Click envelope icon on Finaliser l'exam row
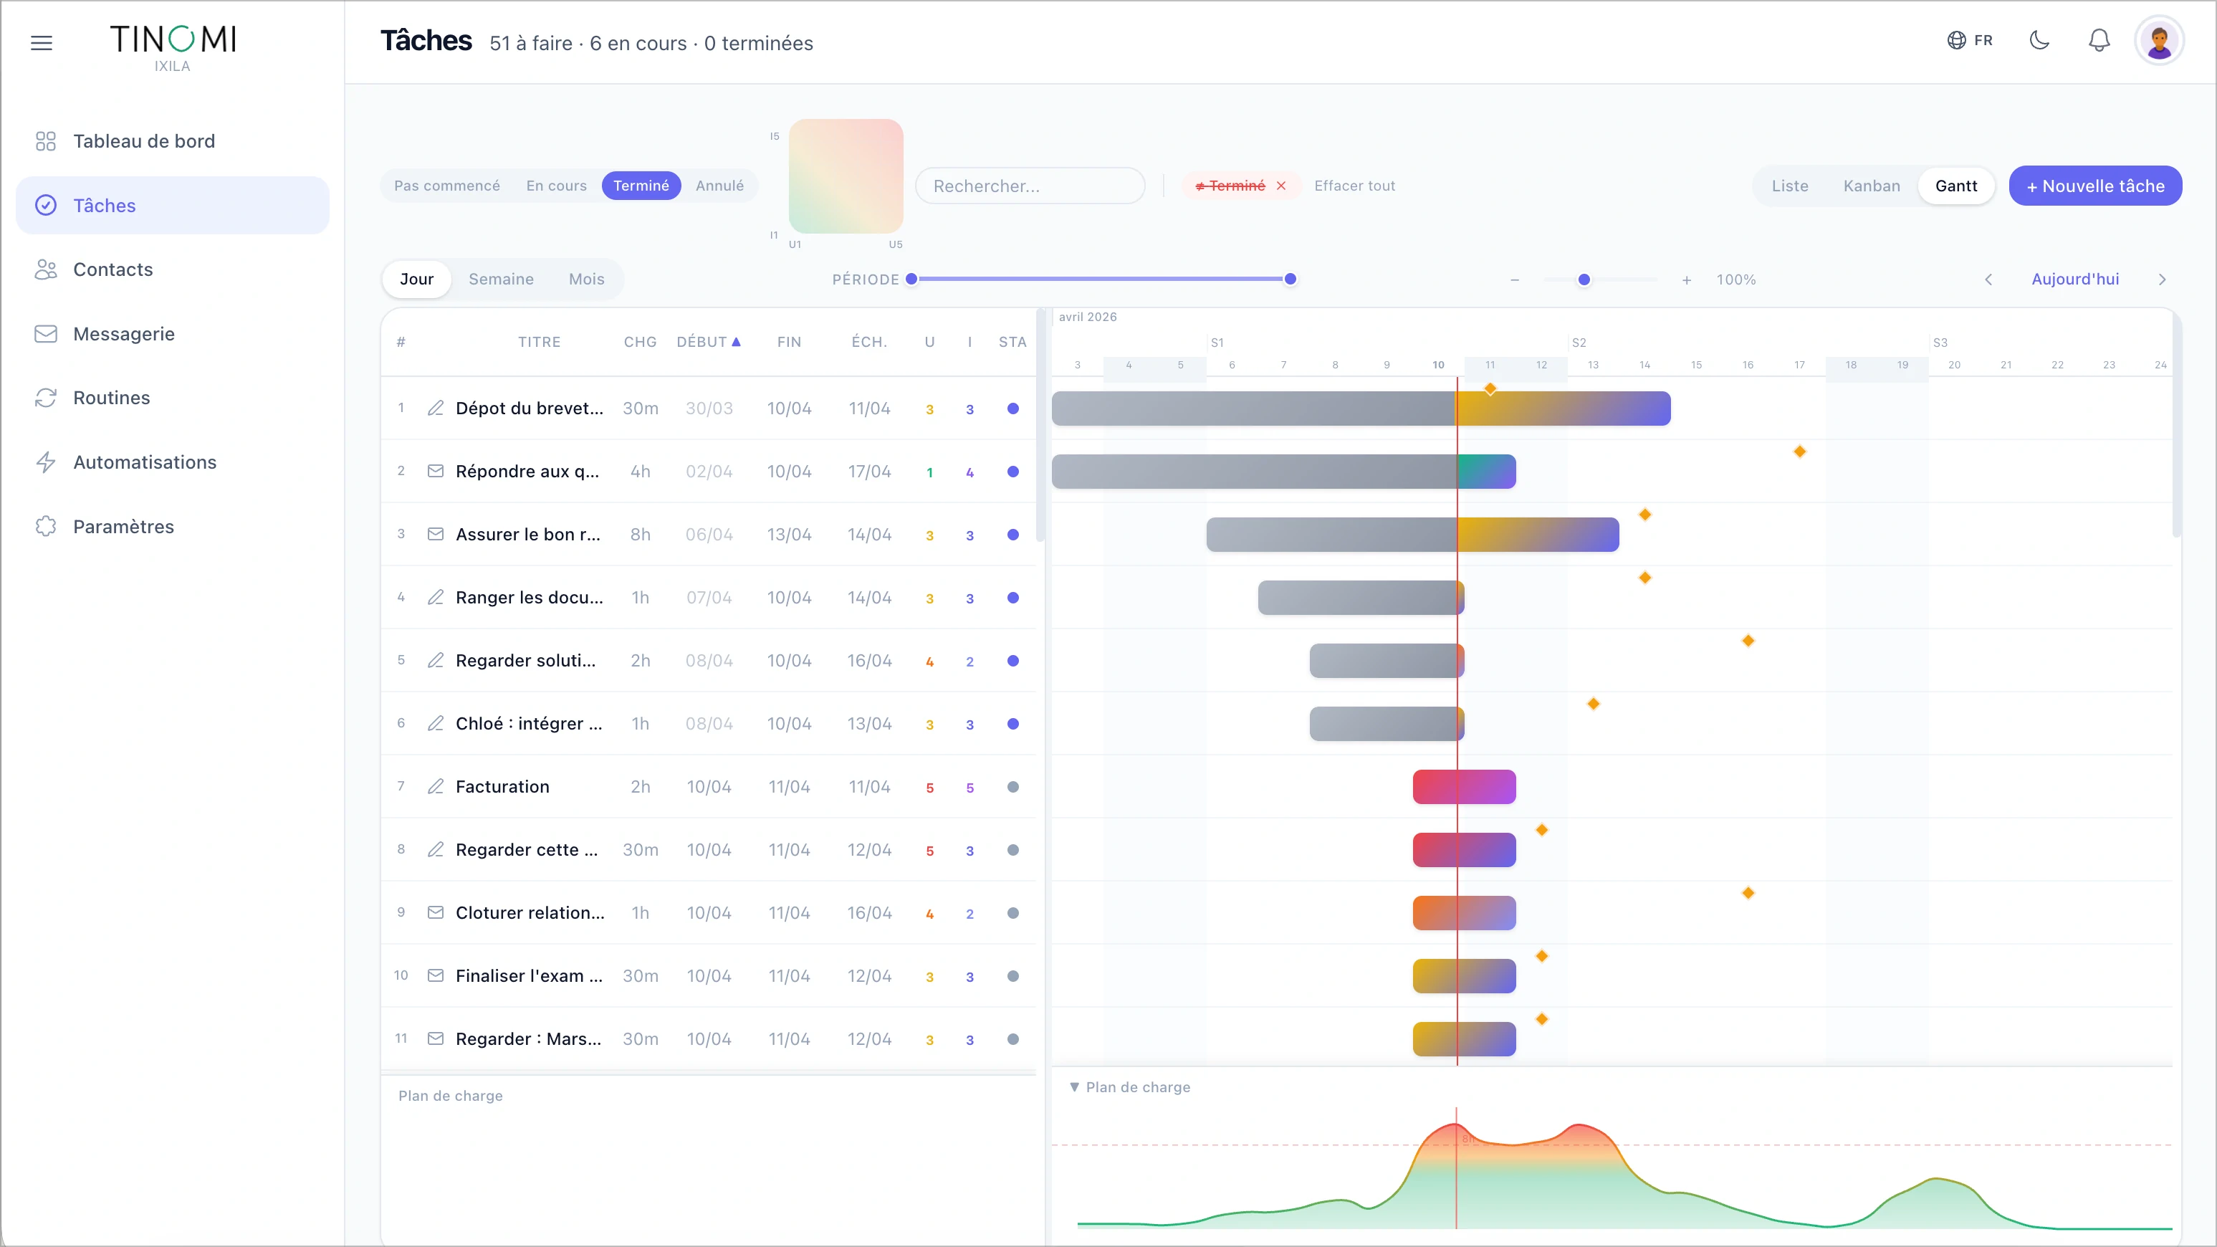The image size is (2217, 1247). [x=436, y=976]
